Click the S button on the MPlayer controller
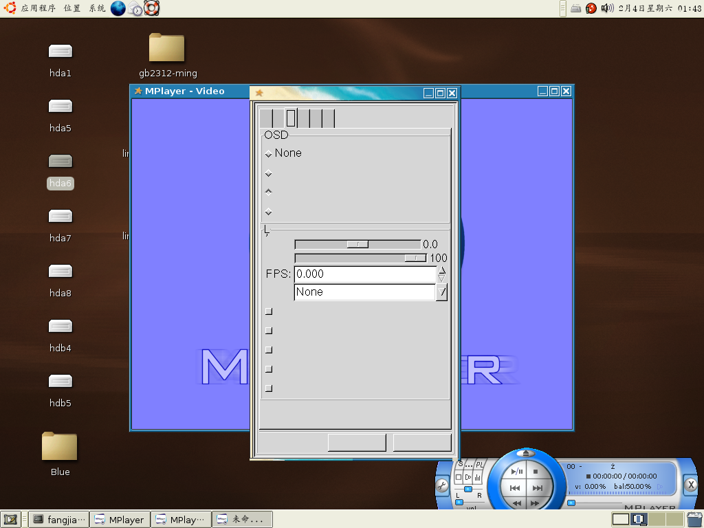The image size is (704, 528). coord(460,463)
